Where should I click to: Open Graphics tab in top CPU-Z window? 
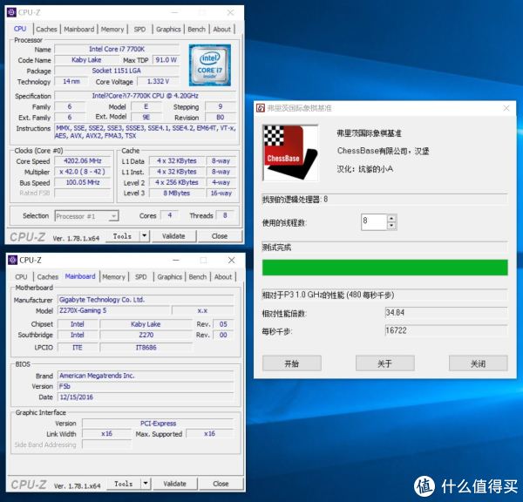point(168,30)
